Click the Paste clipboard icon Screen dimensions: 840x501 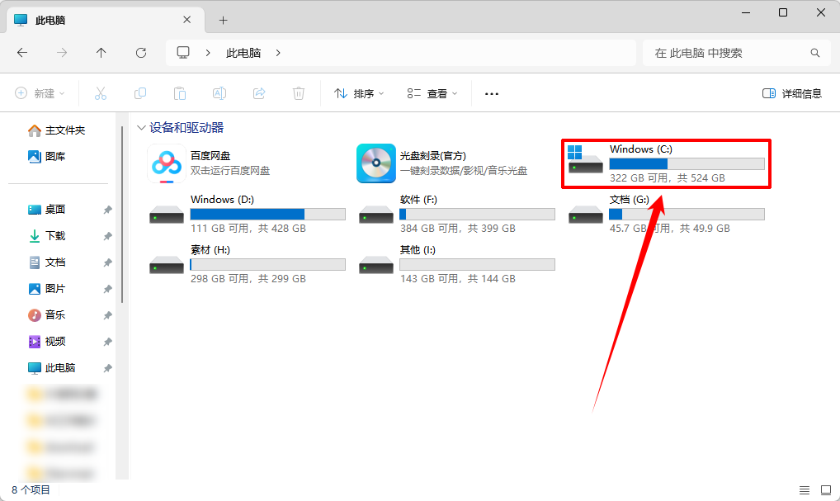point(179,94)
